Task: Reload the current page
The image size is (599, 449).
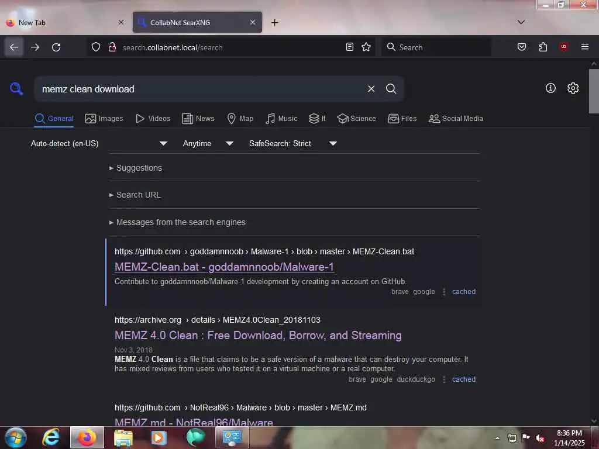Action: [x=56, y=47]
